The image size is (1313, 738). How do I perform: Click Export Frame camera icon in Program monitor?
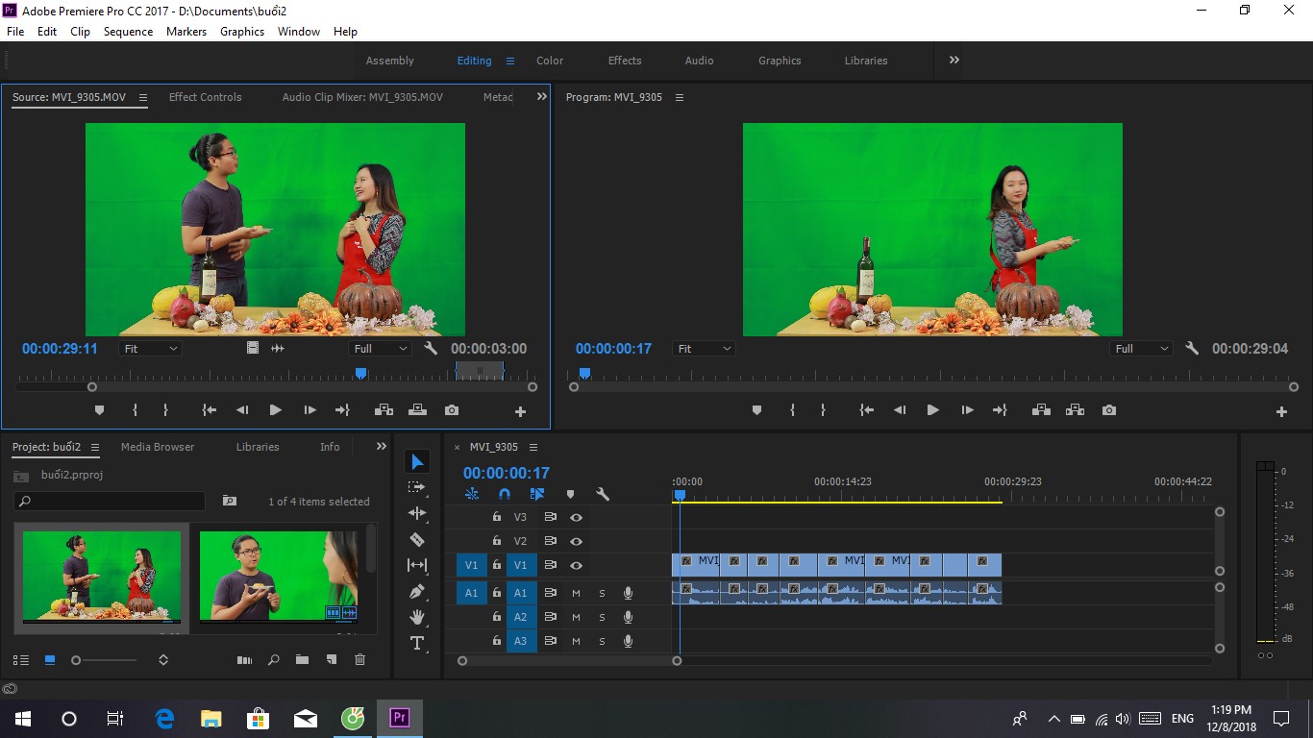pos(1109,410)
